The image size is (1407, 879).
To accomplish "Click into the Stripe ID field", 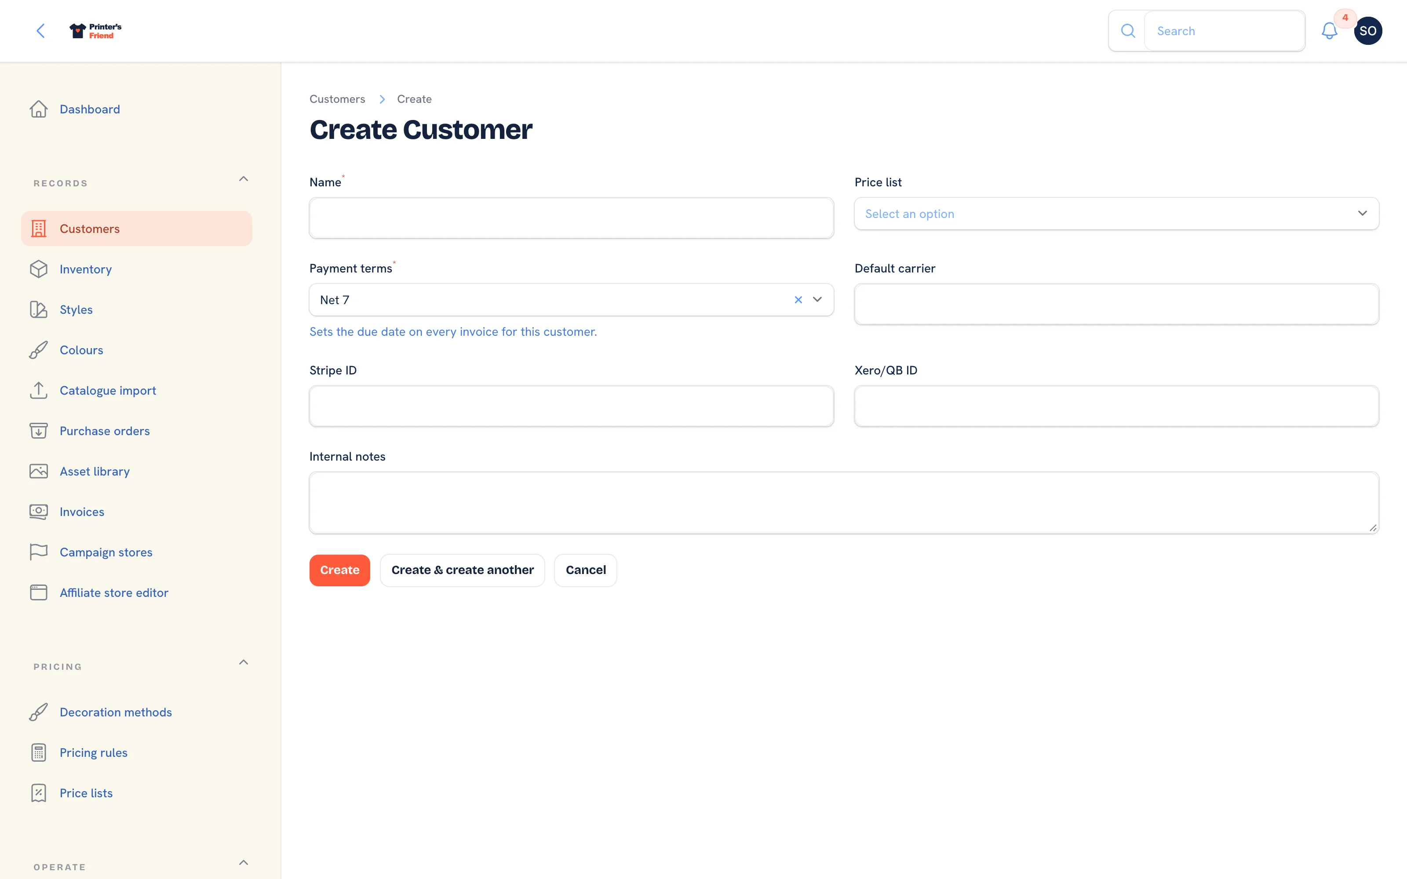I will coord(572,407).
